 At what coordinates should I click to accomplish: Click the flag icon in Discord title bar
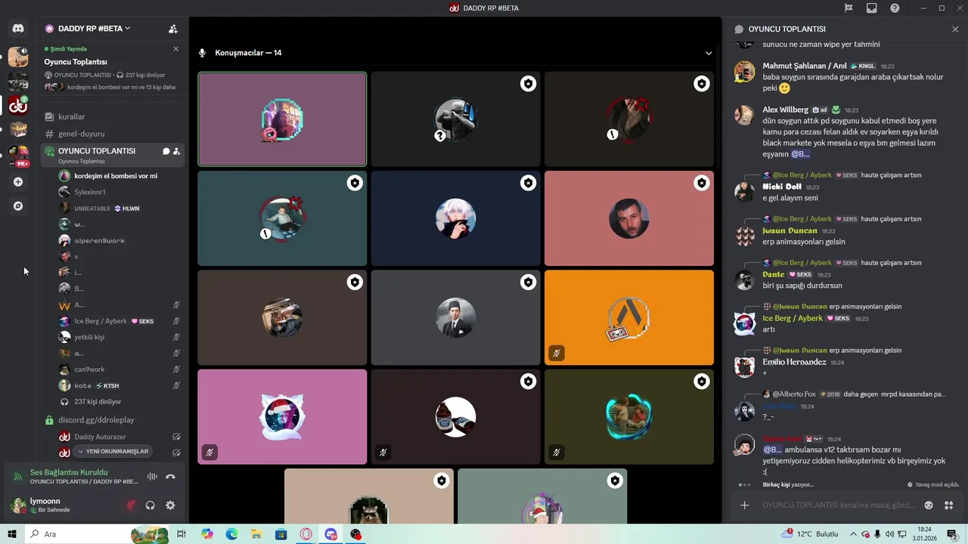click(x=849, y=8)
